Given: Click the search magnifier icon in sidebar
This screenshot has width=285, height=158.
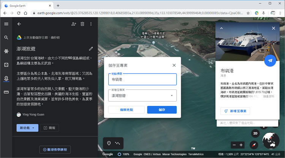Looking at the screenshot, I should 6,38.
